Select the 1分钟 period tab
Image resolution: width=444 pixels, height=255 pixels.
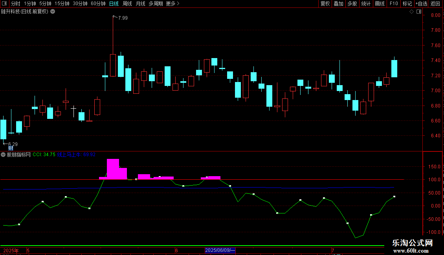pos(30,4)
